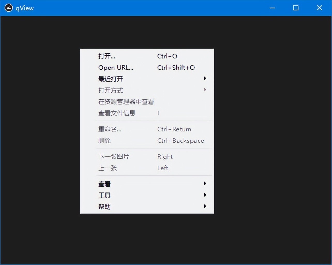Maximize the qView window
This screenshot has height=265, width=332.
point(296,8)
